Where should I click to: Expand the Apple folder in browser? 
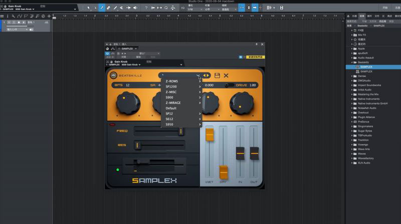[x=352, y=48]
